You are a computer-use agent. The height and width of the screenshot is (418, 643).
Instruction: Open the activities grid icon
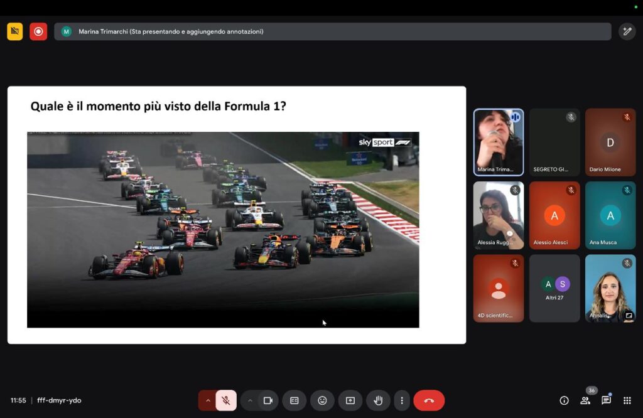tap(627, 400)
